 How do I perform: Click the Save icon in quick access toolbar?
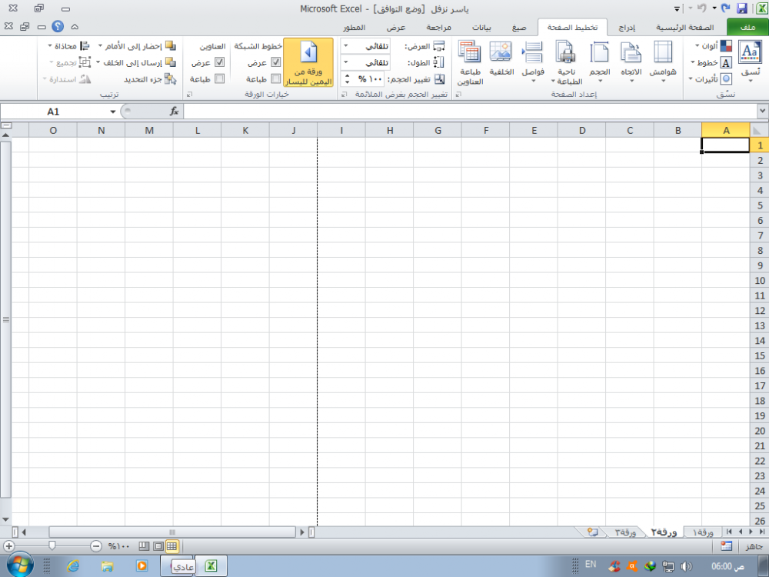coord(742,8)
